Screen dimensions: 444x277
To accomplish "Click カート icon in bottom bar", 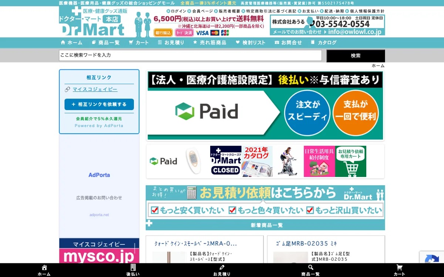I will [399, 270].
